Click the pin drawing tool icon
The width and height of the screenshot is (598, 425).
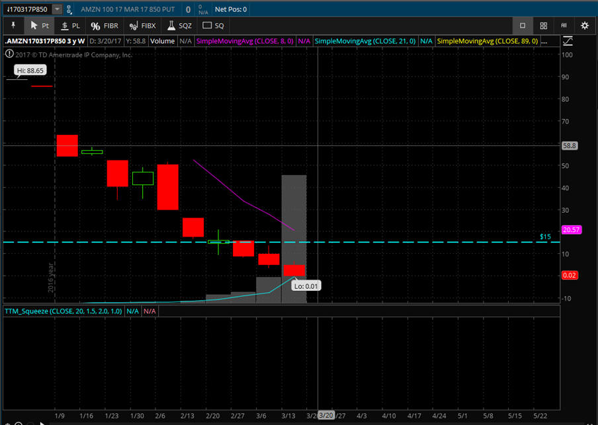13,25
